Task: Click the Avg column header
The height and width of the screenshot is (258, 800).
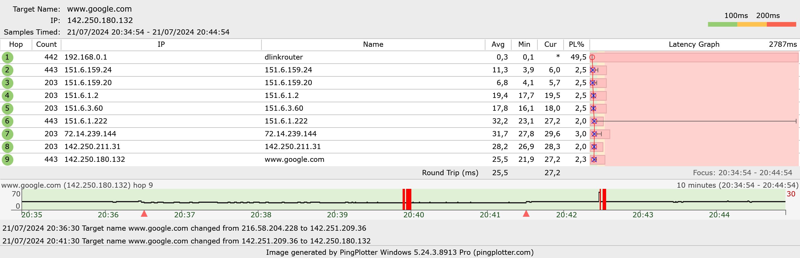Action: pos(498,44)
